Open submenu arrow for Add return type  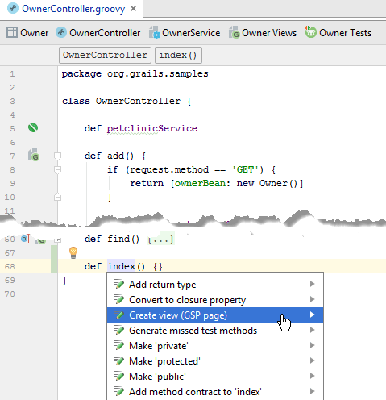point(312,284)
